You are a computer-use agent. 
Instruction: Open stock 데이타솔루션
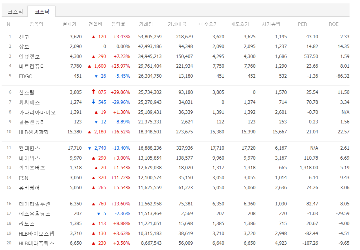click(x=34, y=204)
